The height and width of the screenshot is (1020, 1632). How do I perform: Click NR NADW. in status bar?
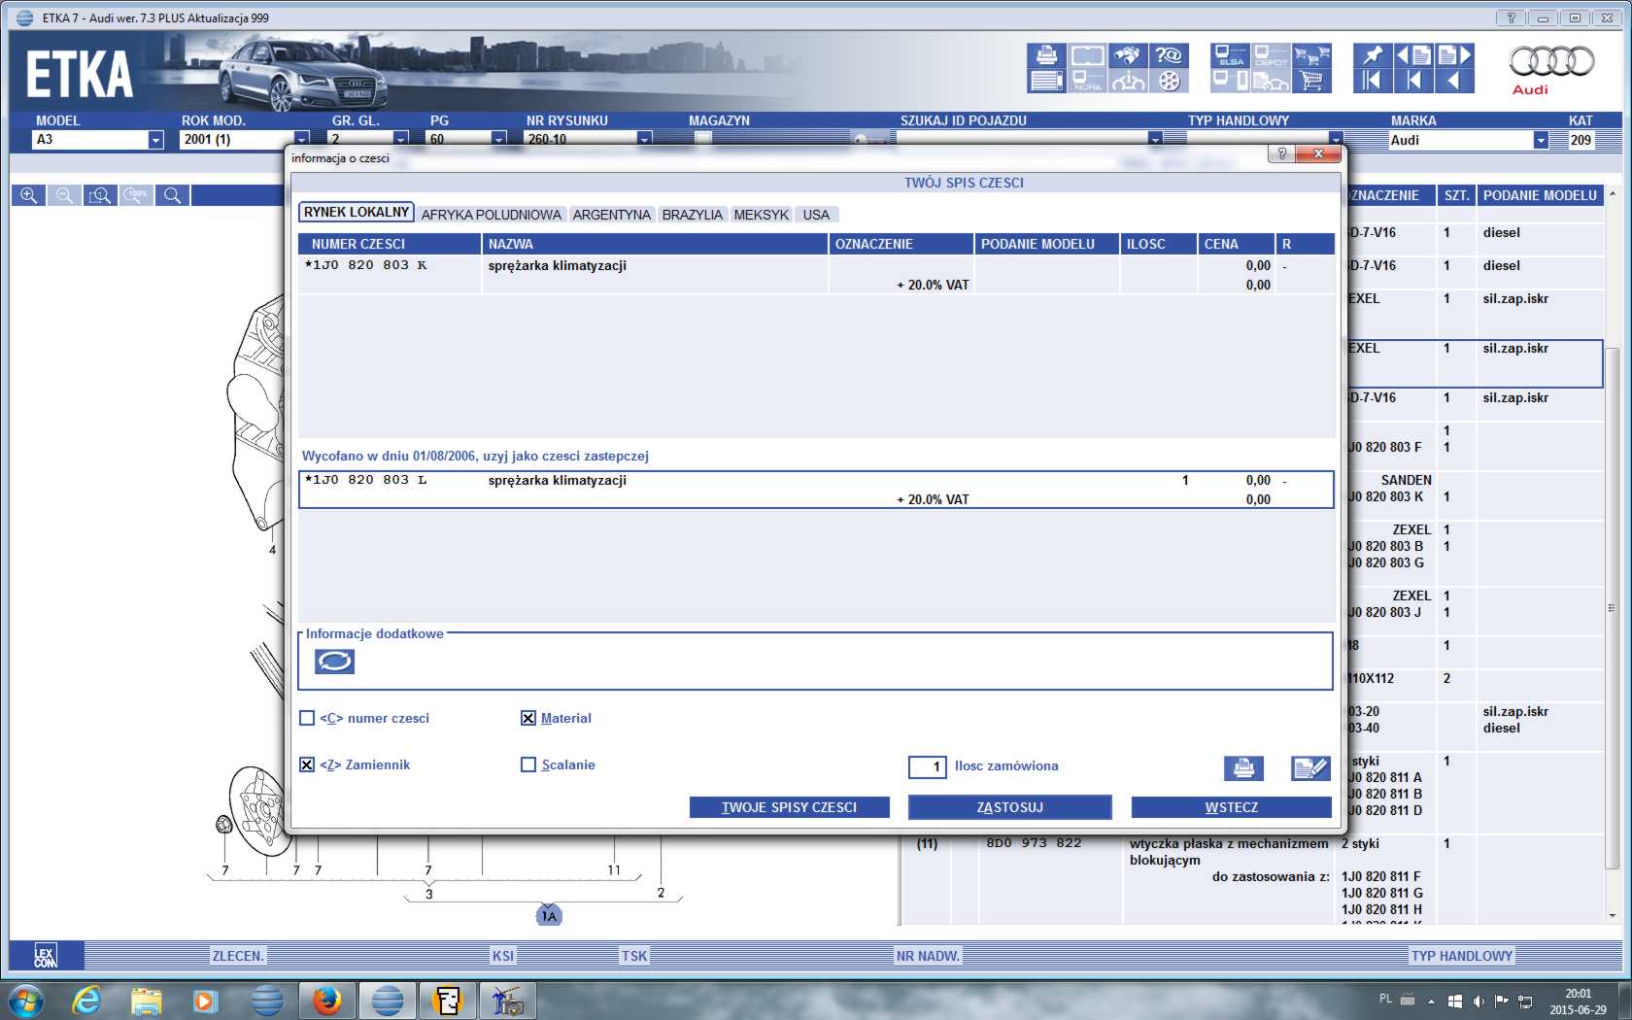click(x=928, y=956)
